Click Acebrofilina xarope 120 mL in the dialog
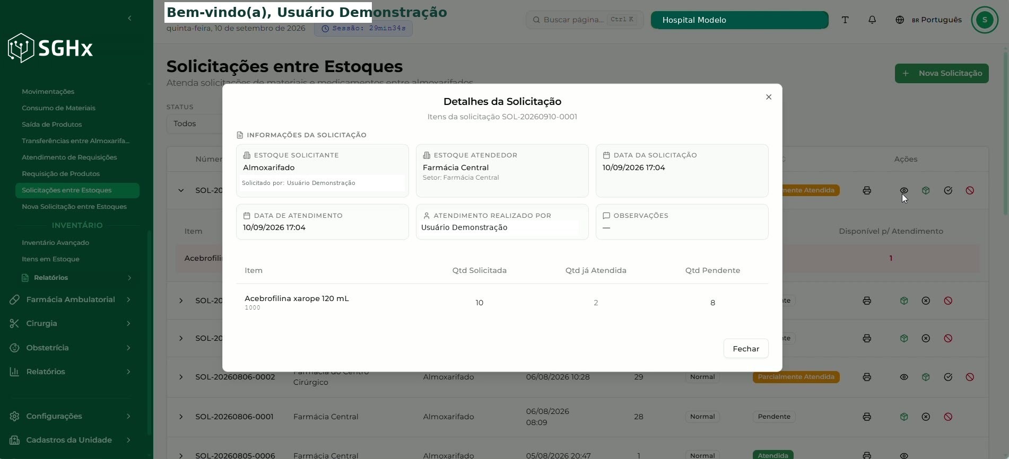Viewport: 1009px width, 459px height. coord(297,298)
